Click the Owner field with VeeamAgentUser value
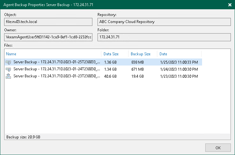Image resolution: width=235 pixels, height=155 pixels. click(x=48, y=37)
